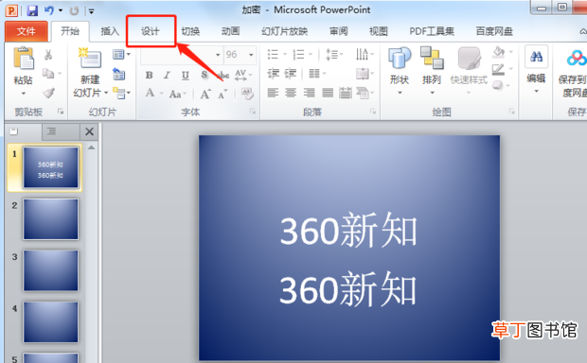
Task: Open the Customize Quick Access Toolbar dropdown
Action: (x=91, y=11)
